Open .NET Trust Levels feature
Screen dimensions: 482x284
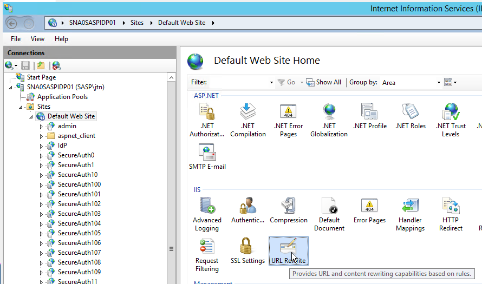pos(451,120)
